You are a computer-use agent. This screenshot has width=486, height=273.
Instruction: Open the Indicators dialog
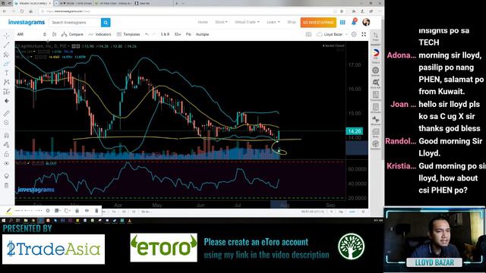point(99,34)
